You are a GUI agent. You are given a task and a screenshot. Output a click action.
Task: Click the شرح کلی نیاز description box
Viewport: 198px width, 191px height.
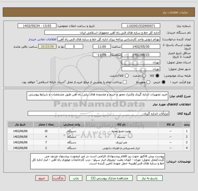[x=97, y=96]
